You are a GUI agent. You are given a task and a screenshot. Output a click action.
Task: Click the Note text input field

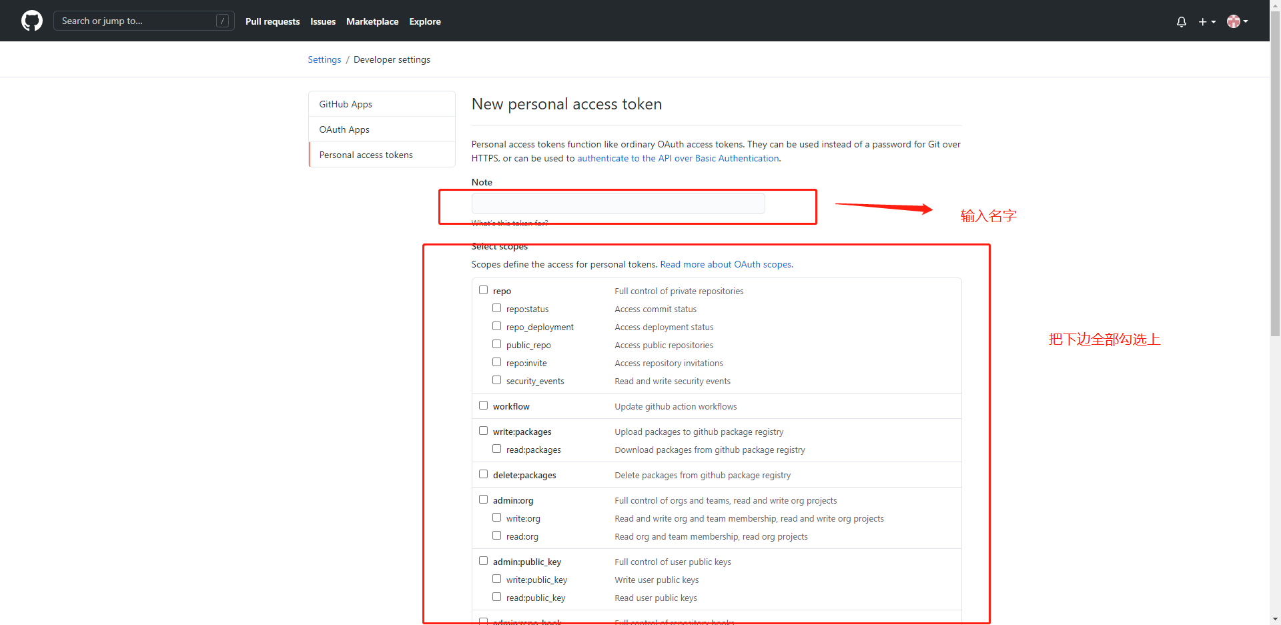click(x=618, y=203)
